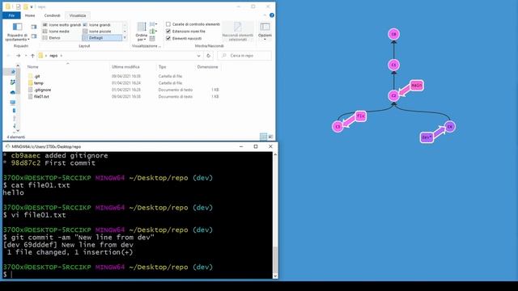Click the Explorer title bar folder icon

pyautogui.click(x=7, y=6)
